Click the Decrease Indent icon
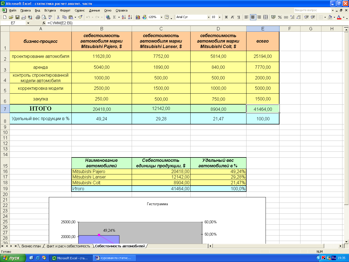This screenshot has width=349, height=262. tap(306, 17)
